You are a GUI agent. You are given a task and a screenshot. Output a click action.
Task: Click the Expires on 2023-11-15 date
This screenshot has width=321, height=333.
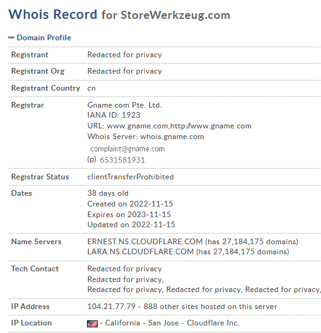coord(129,215)
